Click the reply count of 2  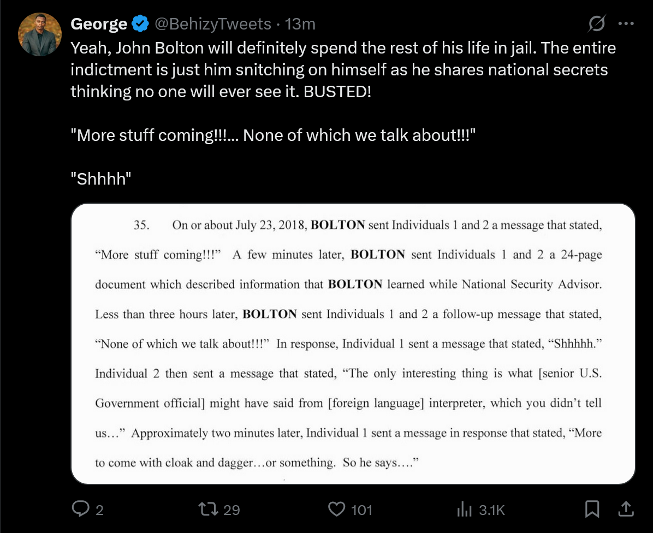pos(99,510)
